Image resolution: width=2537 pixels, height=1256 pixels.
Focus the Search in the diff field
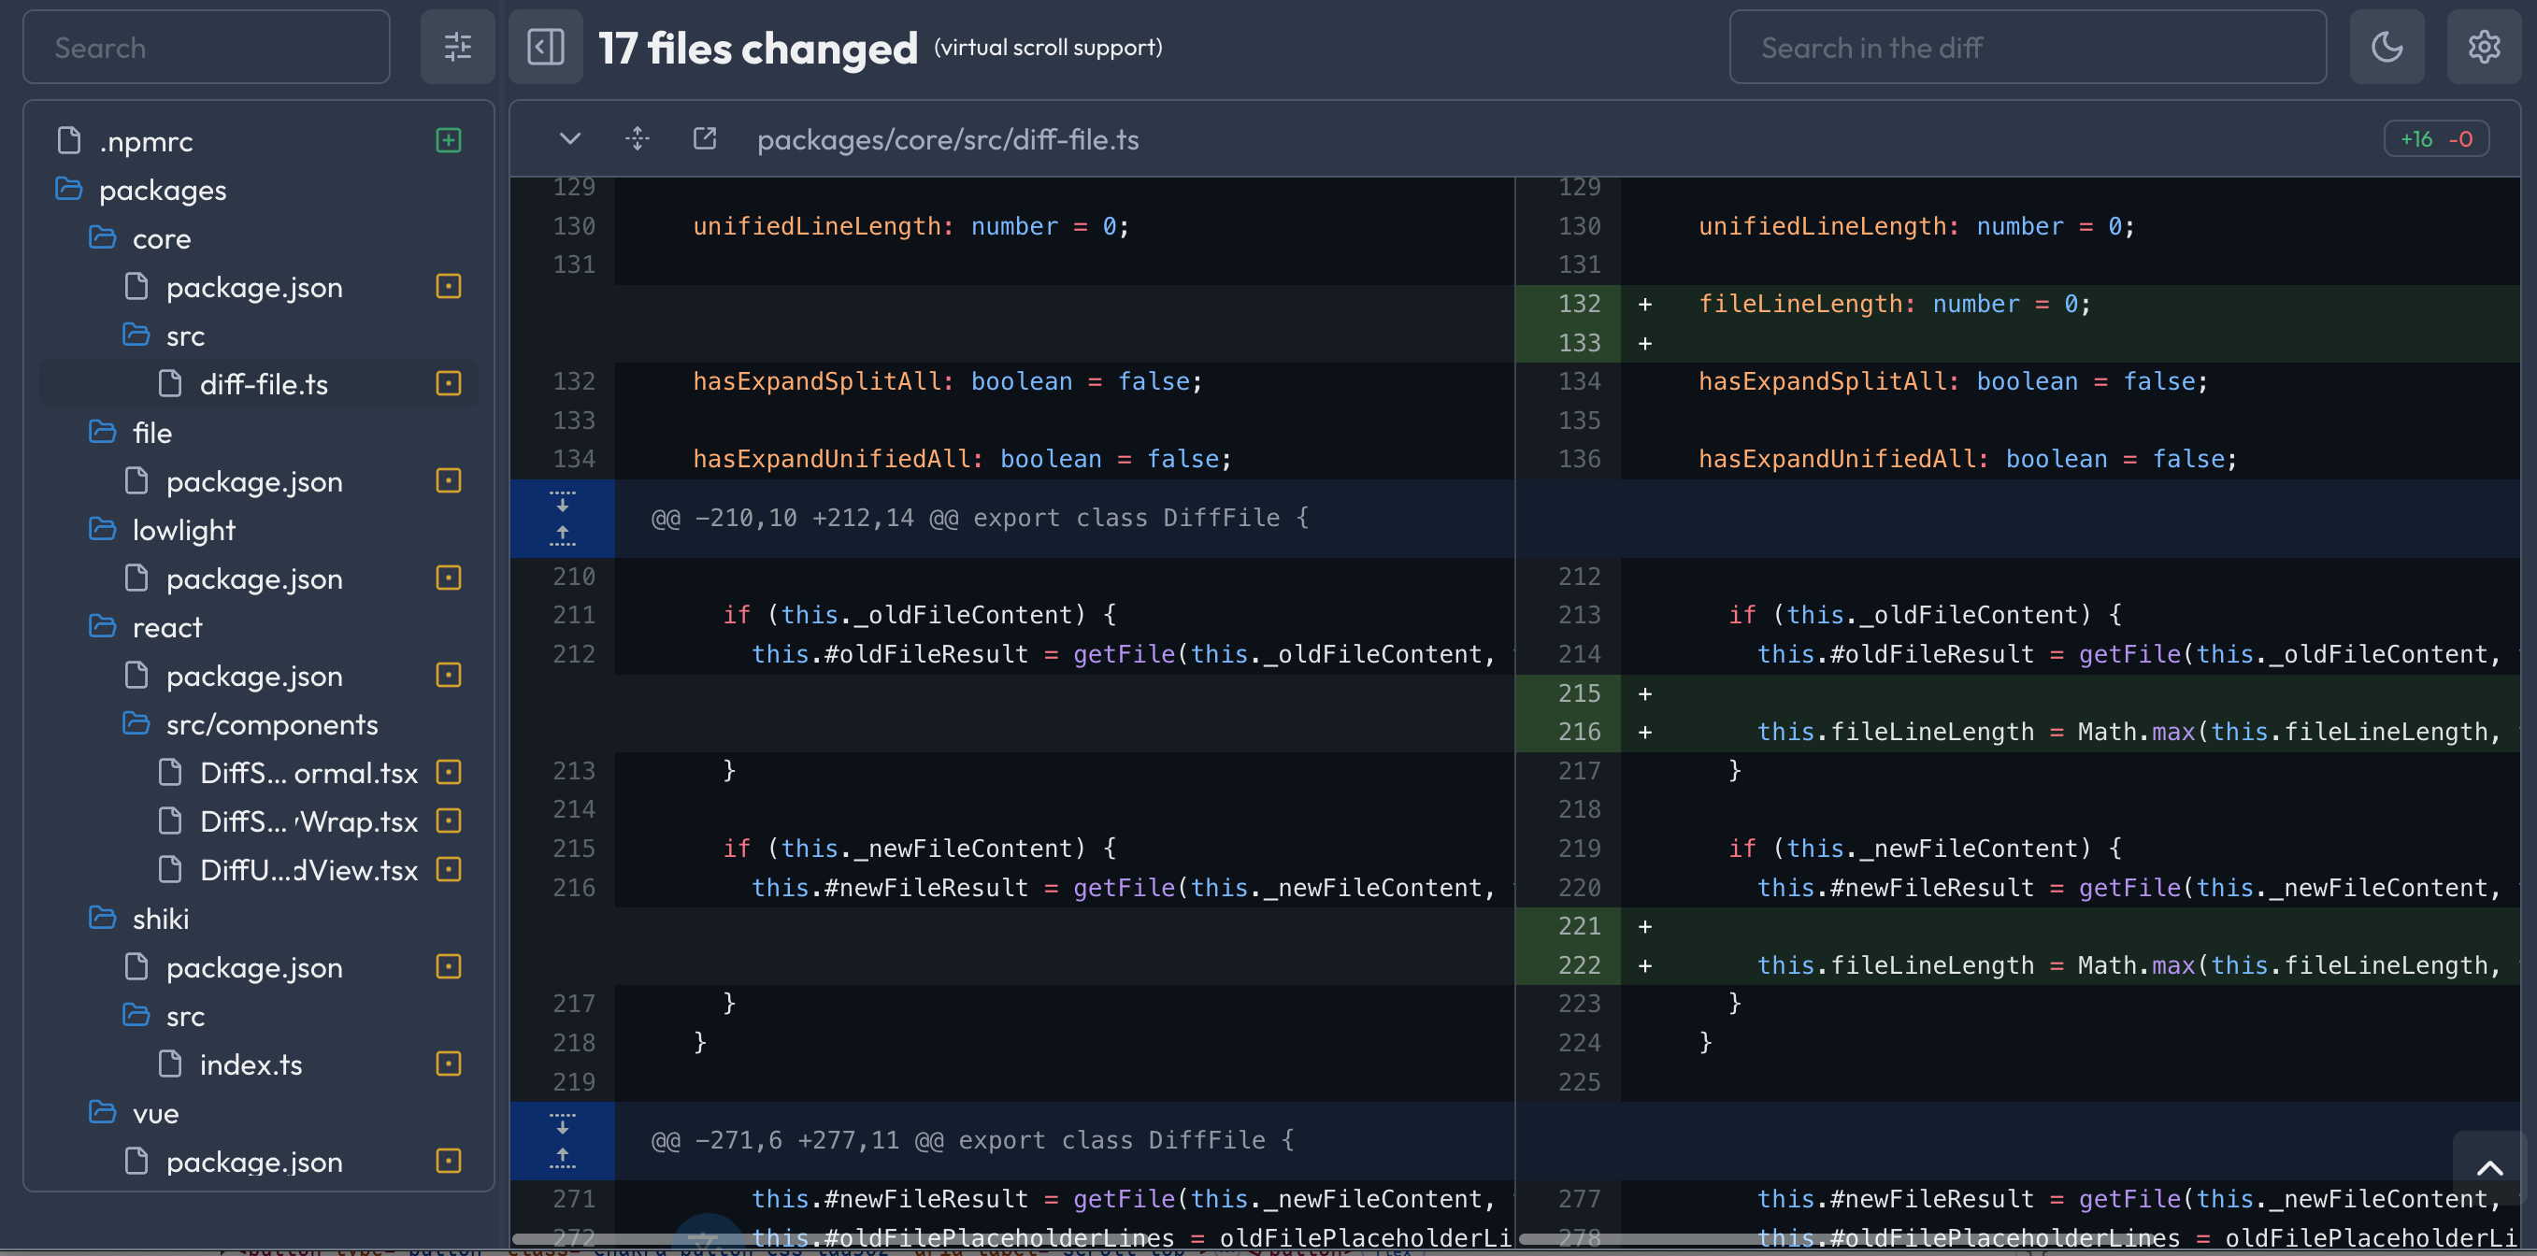pyautogui.click(x=2027, y=48)
